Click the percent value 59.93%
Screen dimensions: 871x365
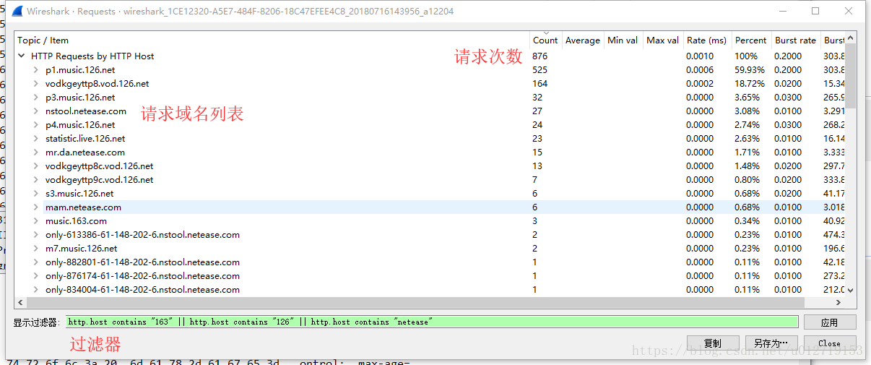[x=750, y=70]
